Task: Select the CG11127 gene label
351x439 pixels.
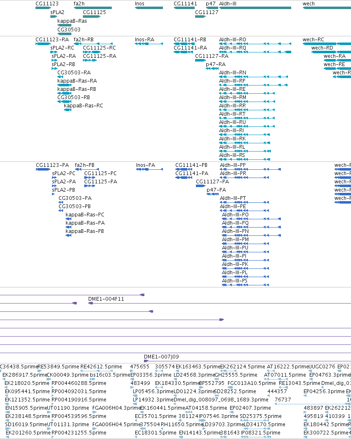Action: 207,12
